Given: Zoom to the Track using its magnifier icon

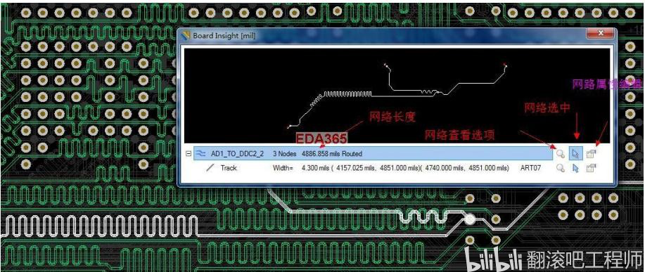Looking at the screenshot, I should coord(561,168).
